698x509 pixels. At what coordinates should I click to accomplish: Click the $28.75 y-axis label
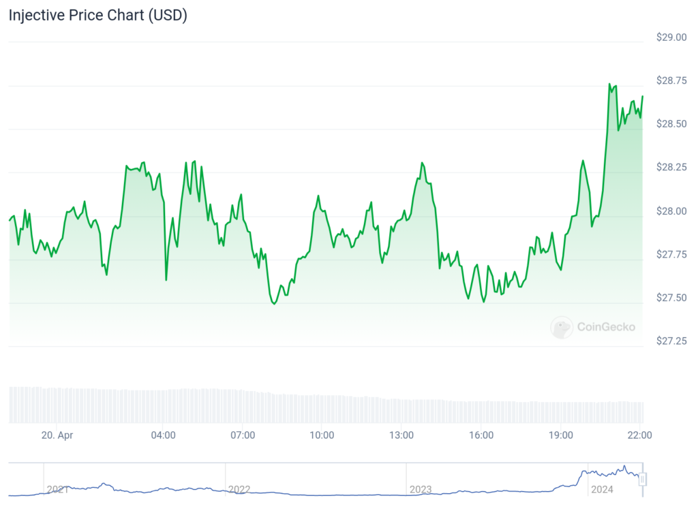point(671,80)
